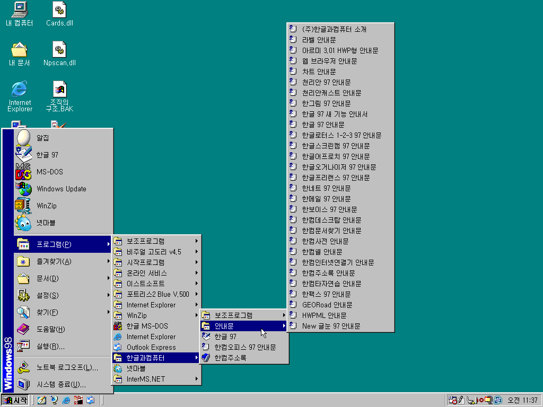Choose 노트북 로그오프(L)... entry
This screenshot has height=407, width=543.
pos(64,368)
